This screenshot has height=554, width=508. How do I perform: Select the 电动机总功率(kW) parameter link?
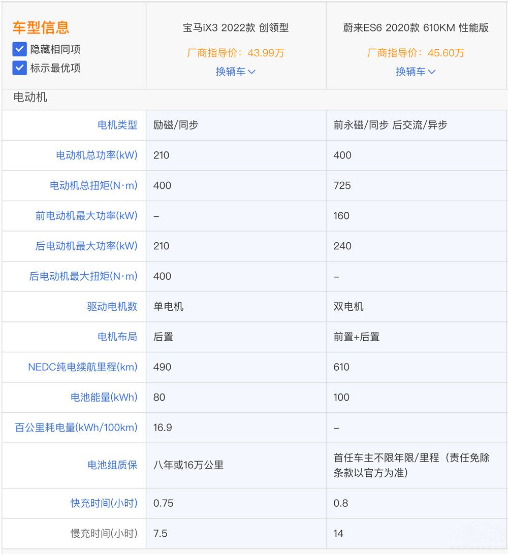pos(97,155)
